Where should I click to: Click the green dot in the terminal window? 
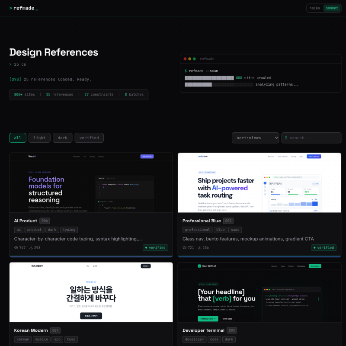[194, 59]
